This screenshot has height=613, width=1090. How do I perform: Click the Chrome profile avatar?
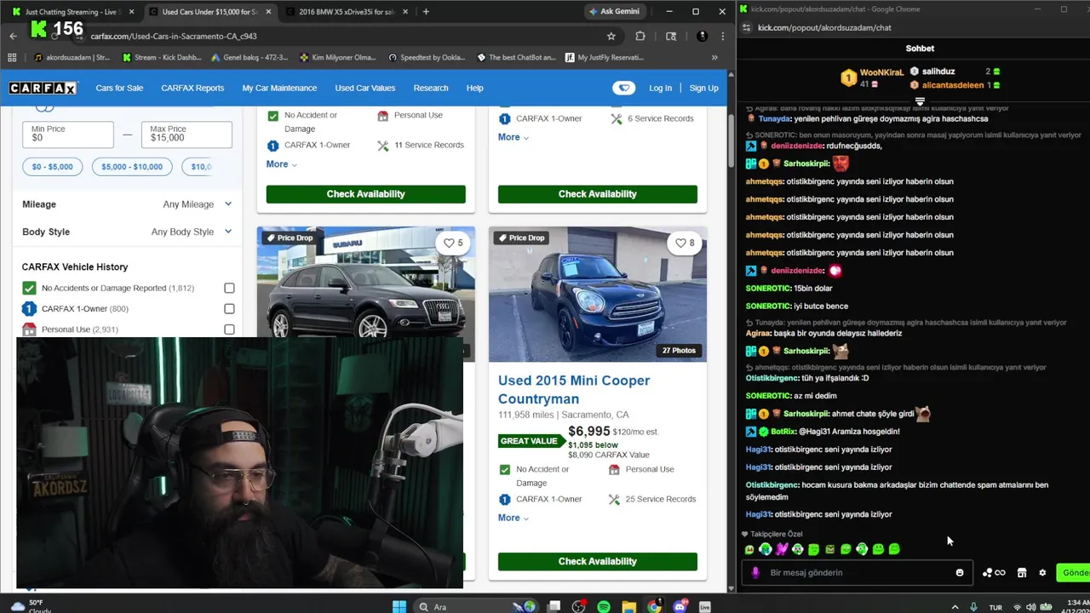click(x=702, y=36)
